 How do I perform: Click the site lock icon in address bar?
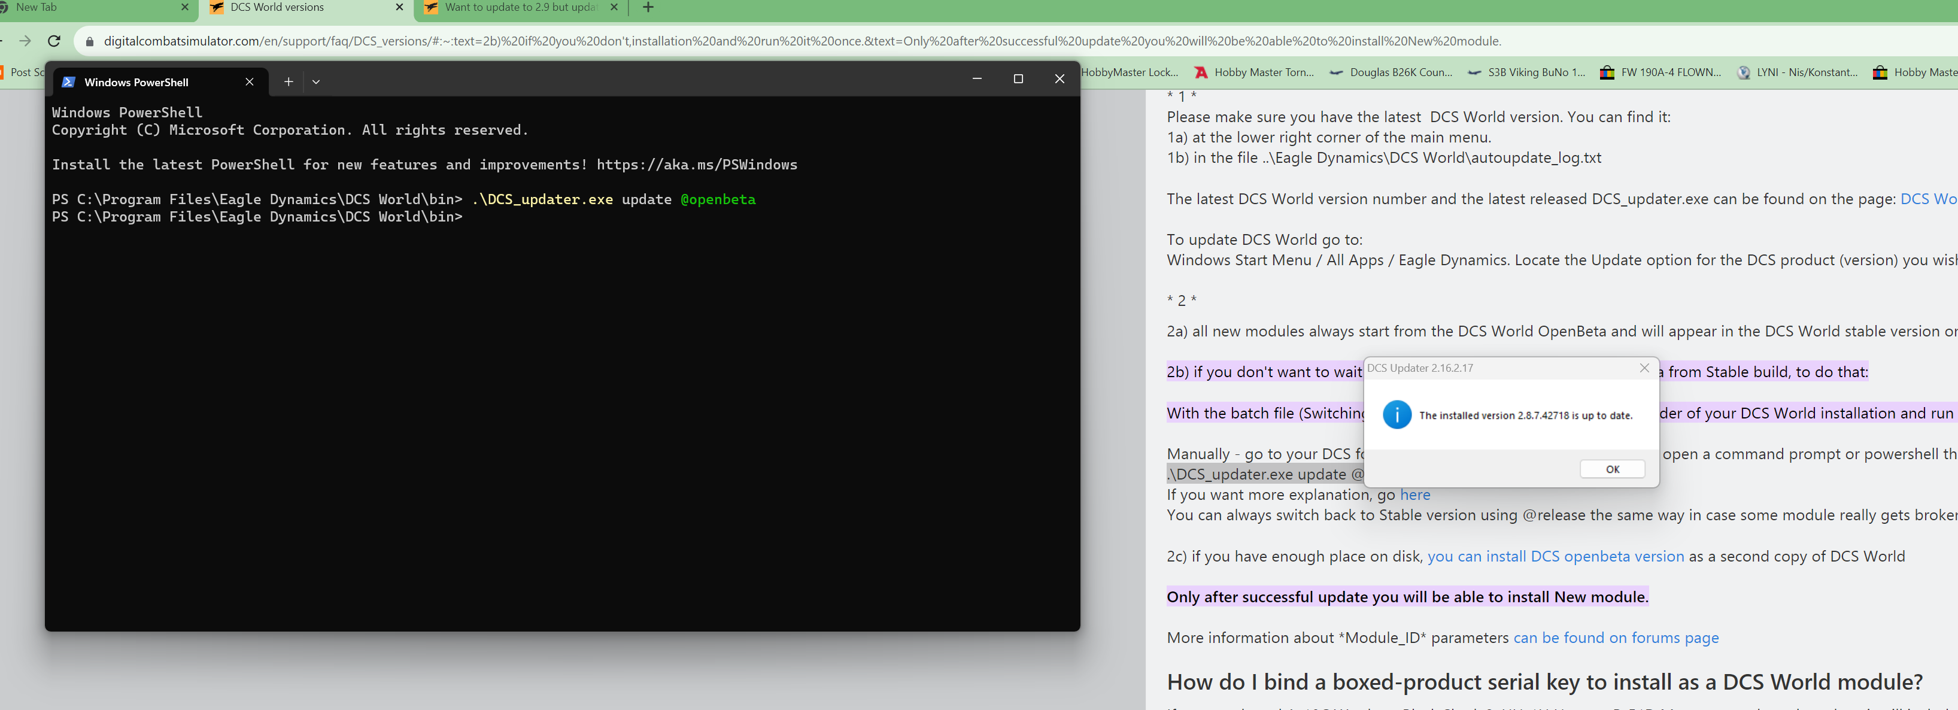click(90, 41)
